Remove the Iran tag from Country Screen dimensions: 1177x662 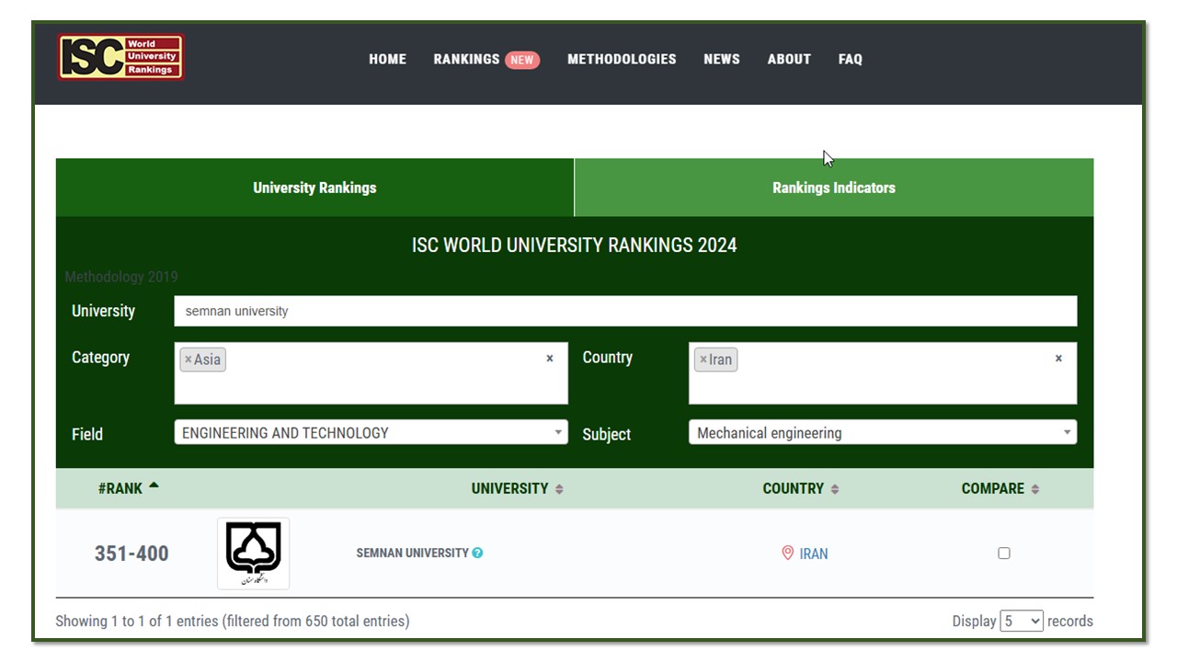703,360
